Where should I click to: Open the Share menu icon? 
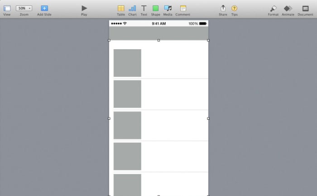(223, 8)
